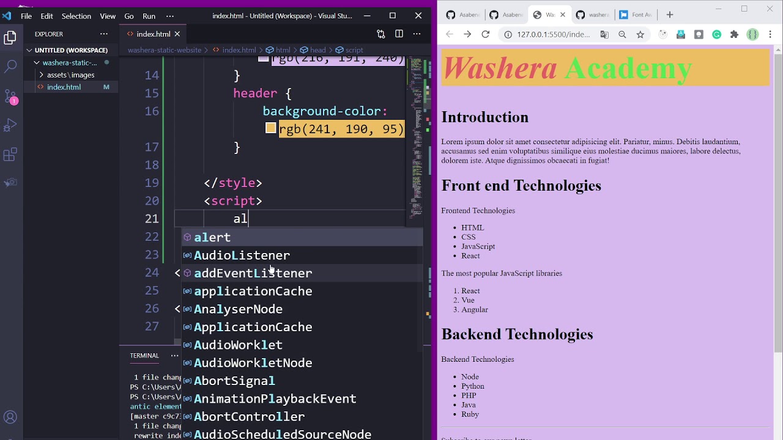Click the translate page icon in Chrome
Screen dimensions: 783x440
[604, 35]
